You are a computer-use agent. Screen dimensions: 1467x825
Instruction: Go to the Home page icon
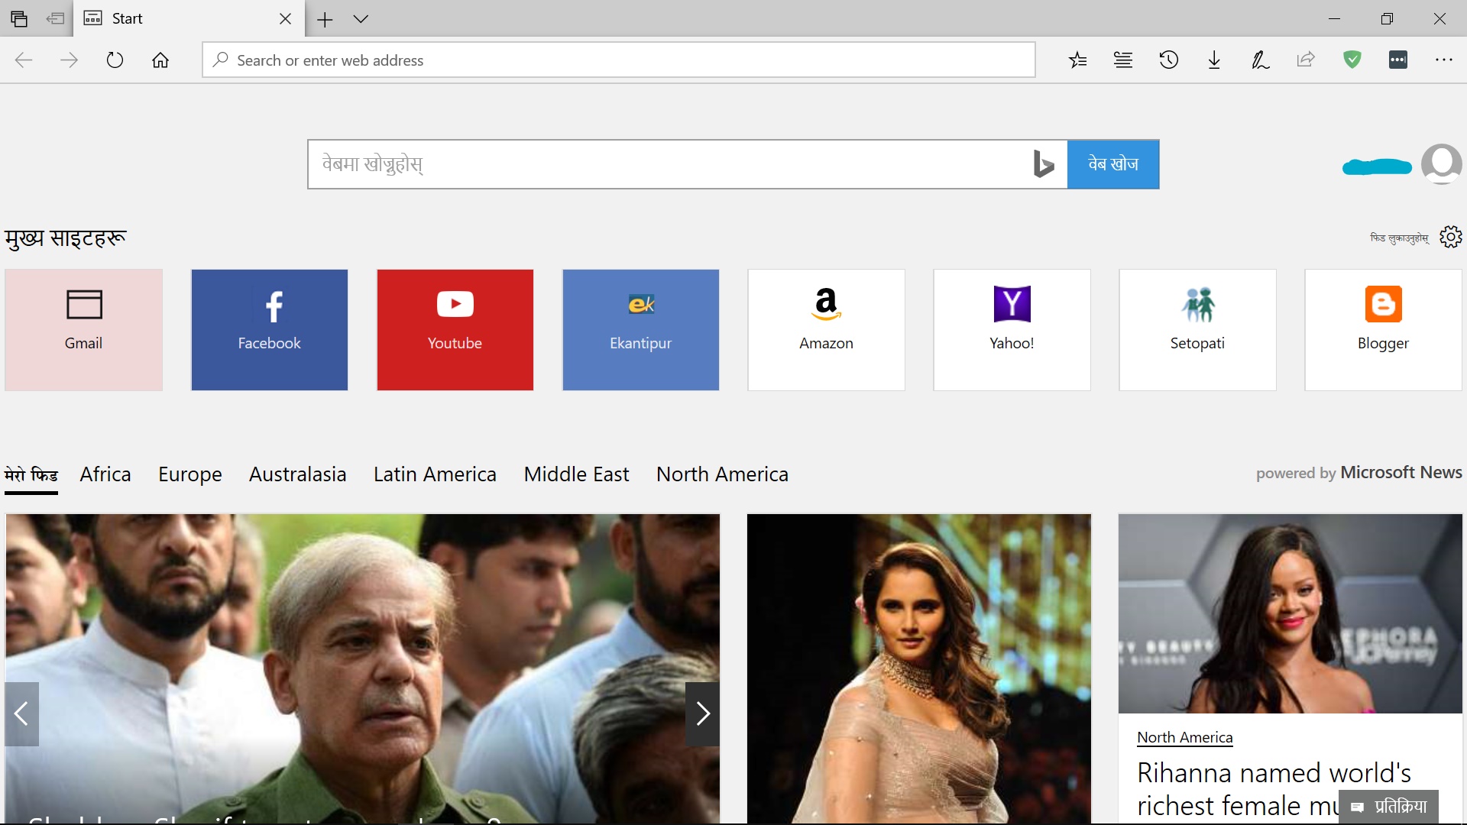(160, 60)
